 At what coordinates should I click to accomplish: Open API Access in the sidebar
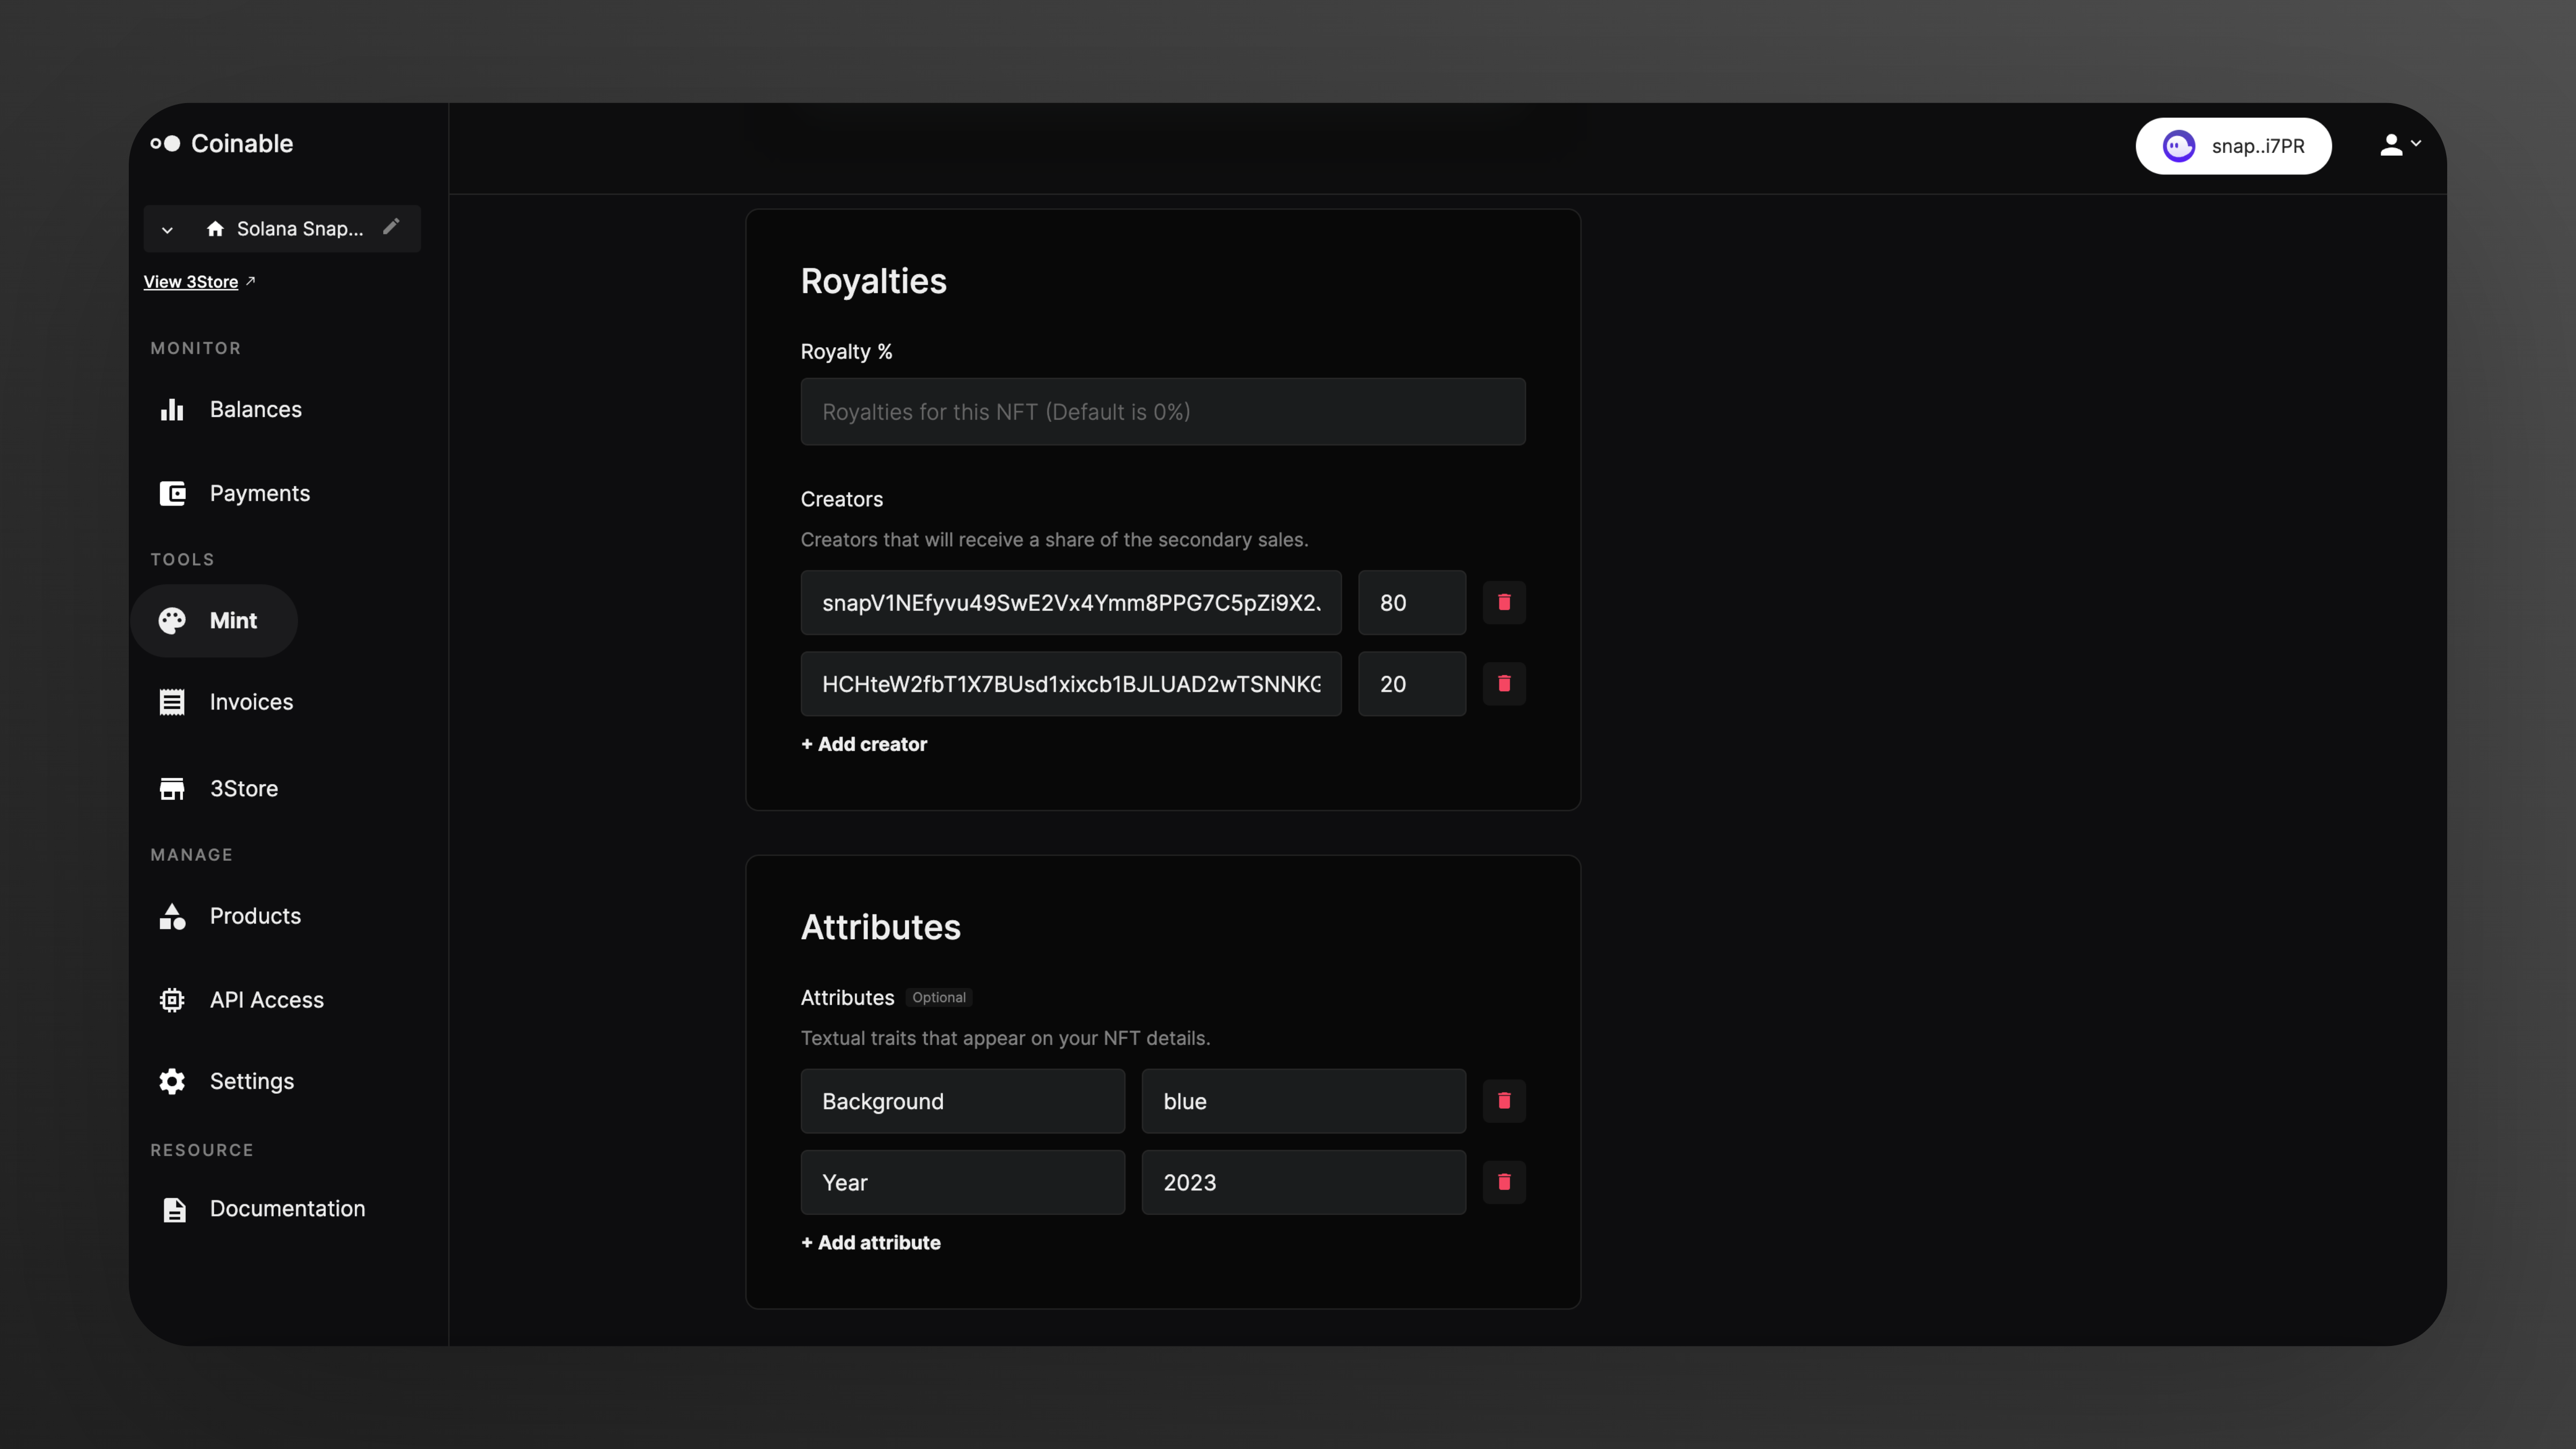click(x=266, y=1000)
